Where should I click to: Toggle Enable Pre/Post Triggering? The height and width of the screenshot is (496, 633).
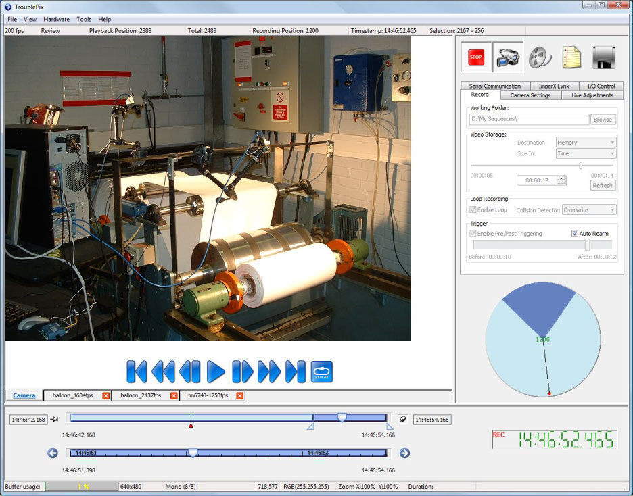point(471,233)
